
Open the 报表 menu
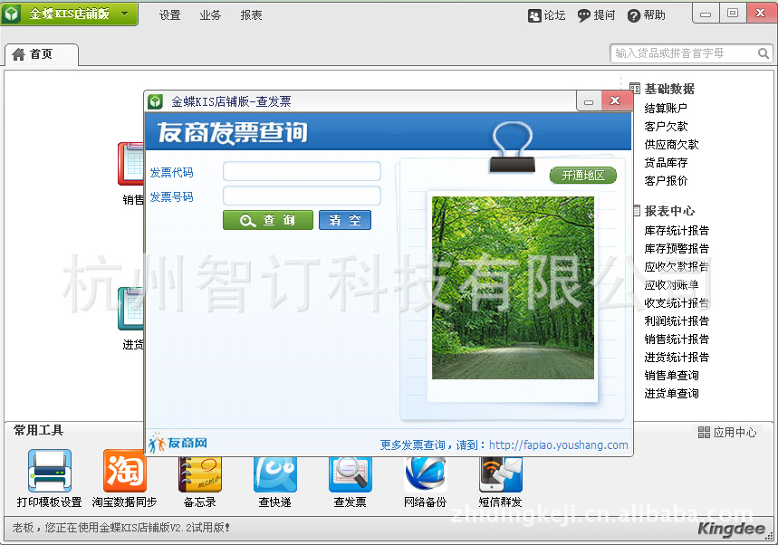pyautogui.click(x=251, y=15)
